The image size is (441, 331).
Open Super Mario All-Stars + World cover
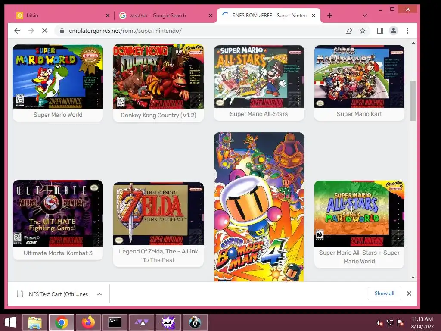[x=359, y=213]
